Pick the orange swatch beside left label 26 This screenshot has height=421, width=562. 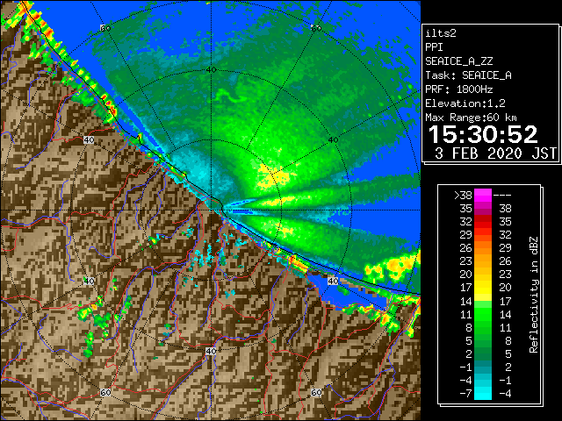click(x=483, y=248)
